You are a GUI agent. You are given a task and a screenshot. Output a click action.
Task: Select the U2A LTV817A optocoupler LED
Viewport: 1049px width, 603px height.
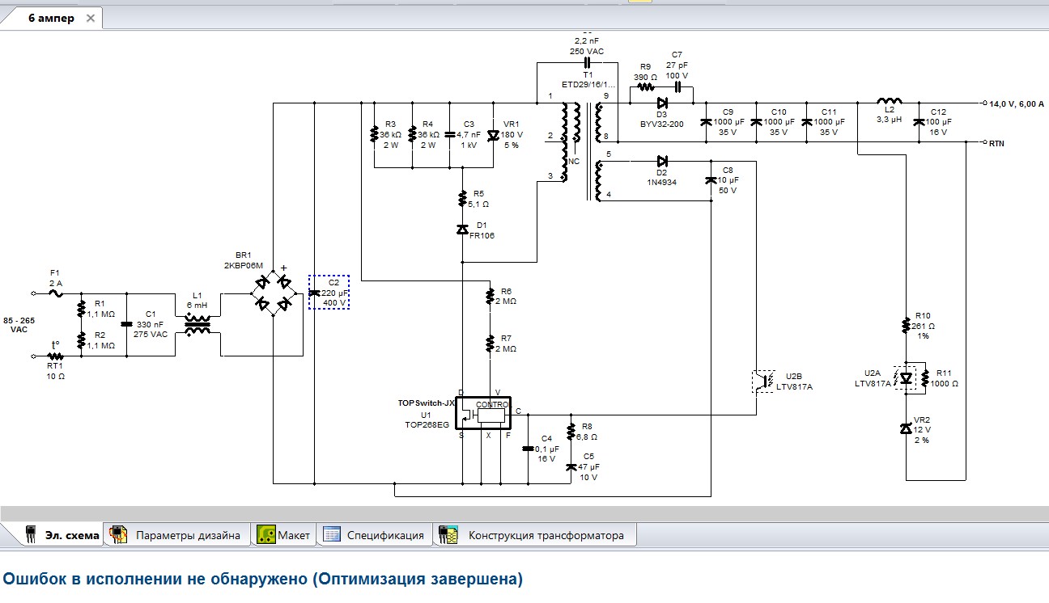[905, 377]
